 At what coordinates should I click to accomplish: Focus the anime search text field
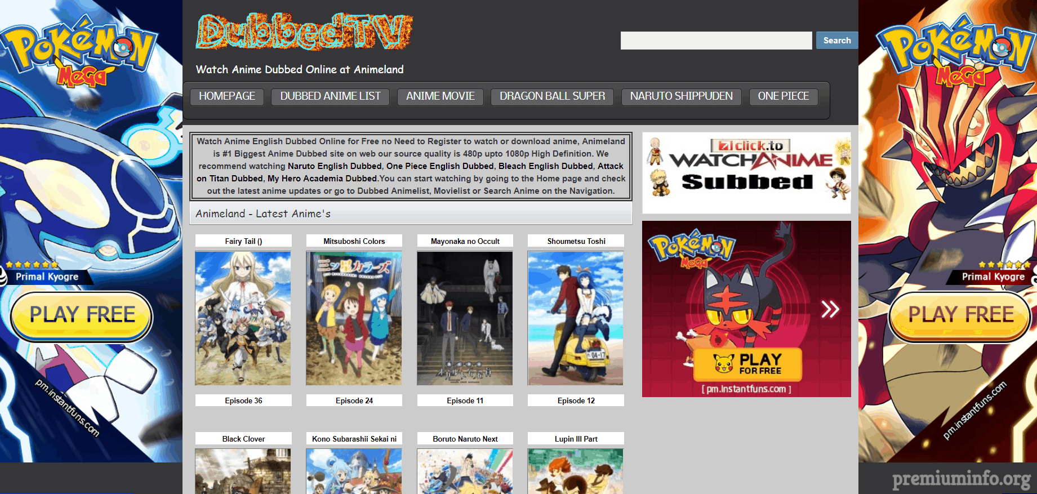pyautogui.click(x=716, y=41)
